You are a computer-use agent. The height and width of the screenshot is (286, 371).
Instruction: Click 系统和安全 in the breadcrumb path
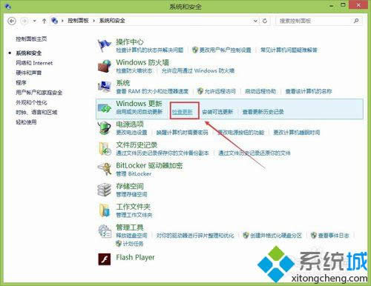point(112,21)
